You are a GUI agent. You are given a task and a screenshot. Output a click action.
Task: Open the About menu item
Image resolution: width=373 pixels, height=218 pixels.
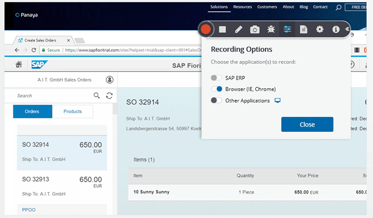point(288,7)
